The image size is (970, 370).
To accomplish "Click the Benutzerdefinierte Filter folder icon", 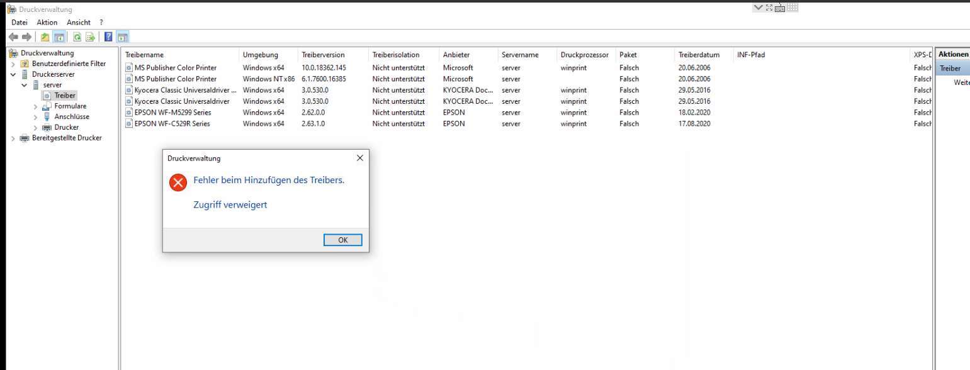I will (25, 64).
